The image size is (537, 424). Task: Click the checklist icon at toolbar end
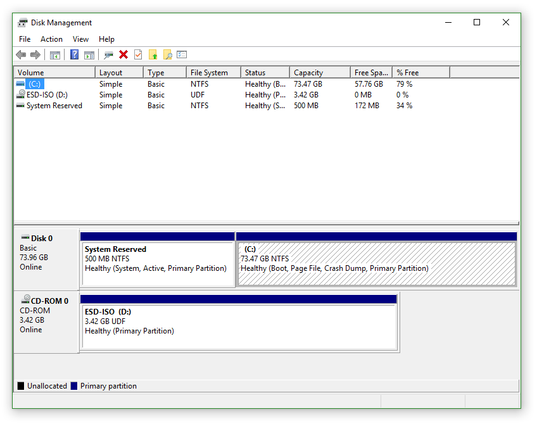pos(182,55)
